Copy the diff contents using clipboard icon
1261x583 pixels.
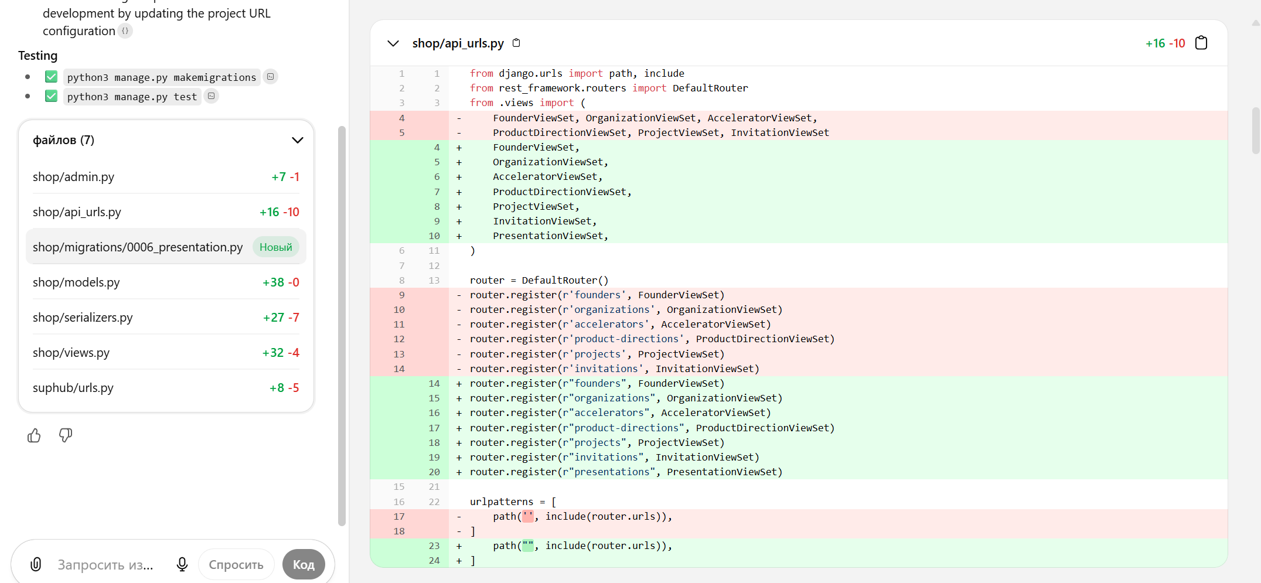point(1201,43)
